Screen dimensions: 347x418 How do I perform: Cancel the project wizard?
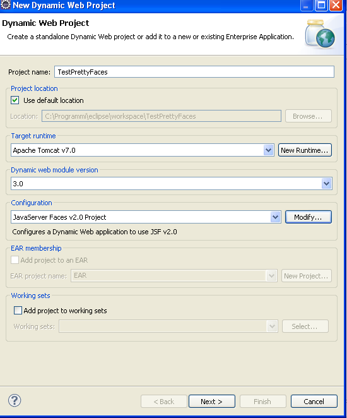(314, 402)
